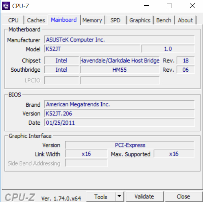Show the Graphics tab
Image resolution: width=203 pixels, height=202 pixels.
coord(140,20)
